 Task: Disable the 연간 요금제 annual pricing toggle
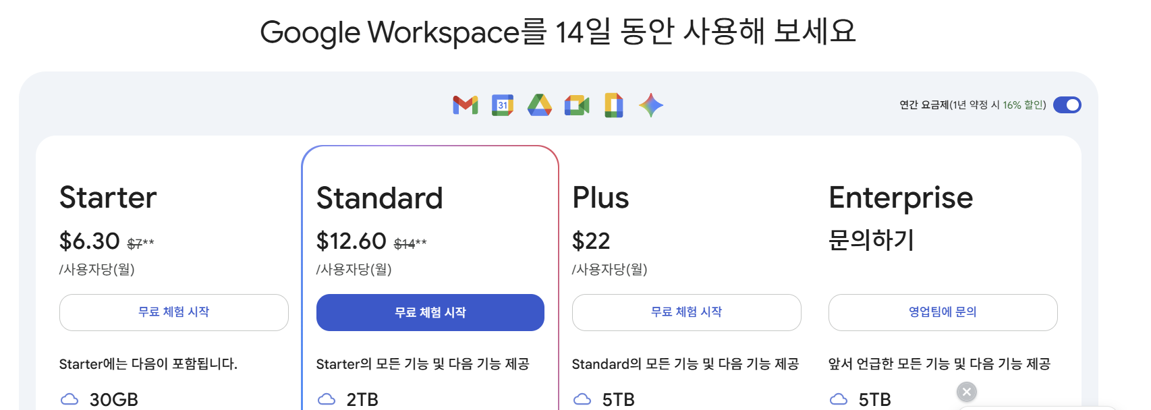pos(1067,105)
